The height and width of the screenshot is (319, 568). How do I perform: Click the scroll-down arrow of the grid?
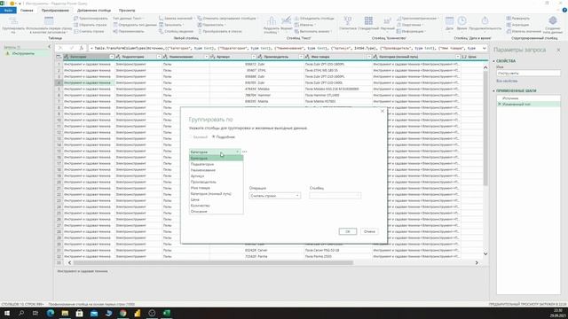(485, 254)
